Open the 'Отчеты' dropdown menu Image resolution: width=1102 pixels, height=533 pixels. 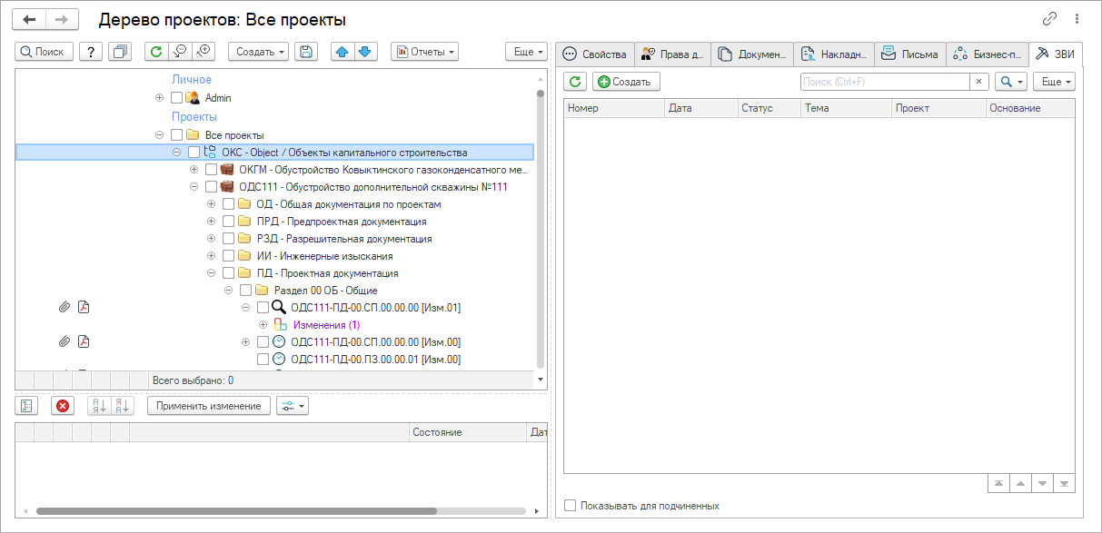pos(424,52)
